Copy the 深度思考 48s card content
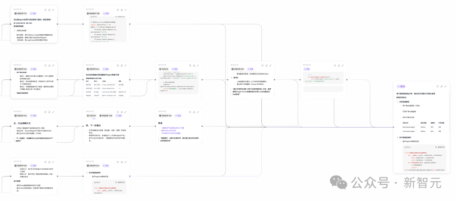The image size is (456, 201). pos(194,112)
